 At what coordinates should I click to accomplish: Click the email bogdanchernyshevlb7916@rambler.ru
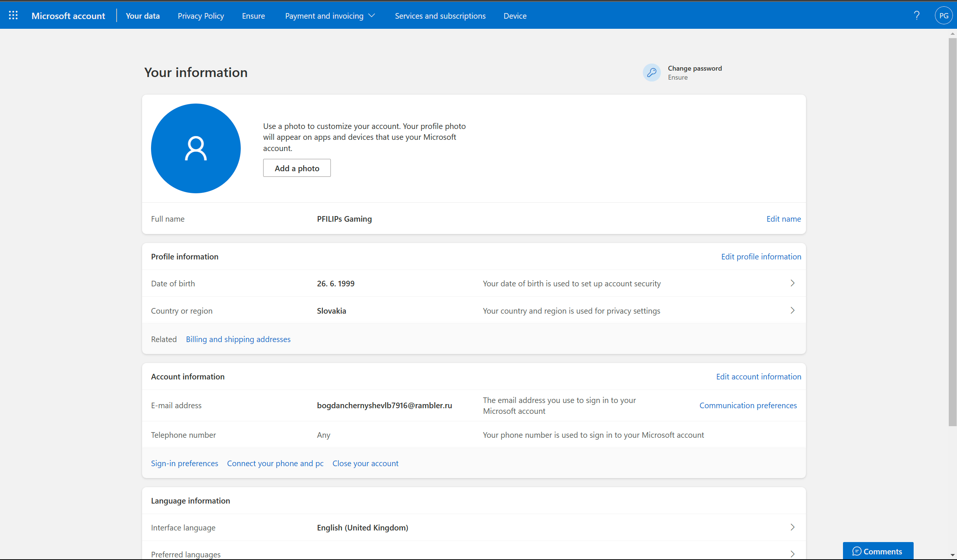click(384, 406)
